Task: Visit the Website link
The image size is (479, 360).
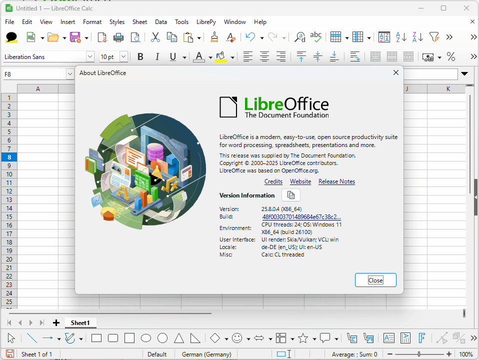Action: click(300, 181)
